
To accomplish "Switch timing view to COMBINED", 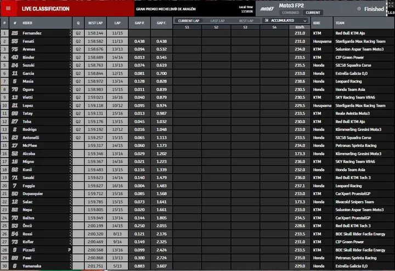I will [x=290, y=13].
